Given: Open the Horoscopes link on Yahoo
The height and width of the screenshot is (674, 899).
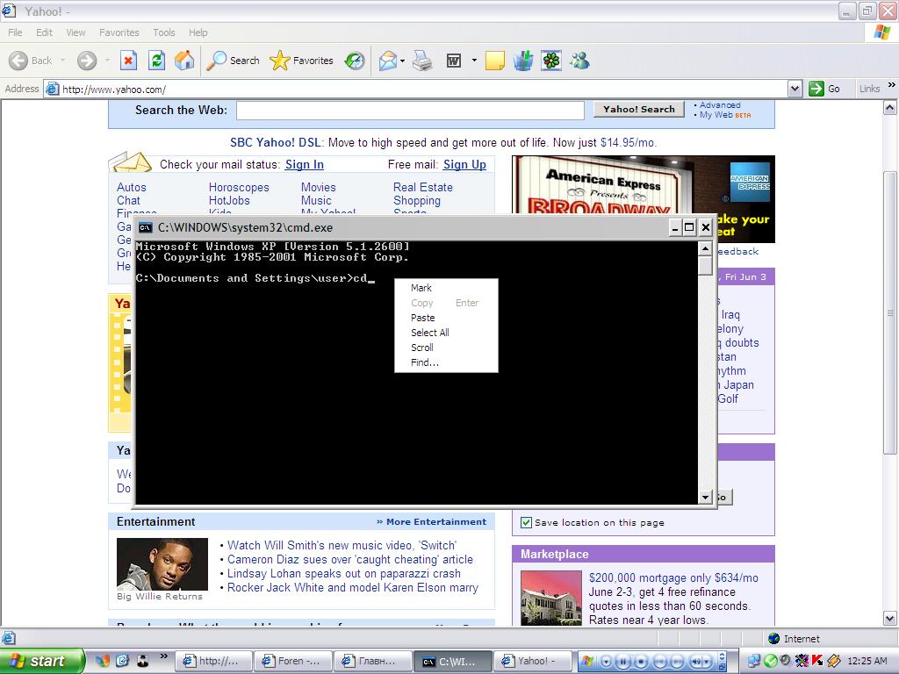Looking at the screenshot, I should coord(239,188).
